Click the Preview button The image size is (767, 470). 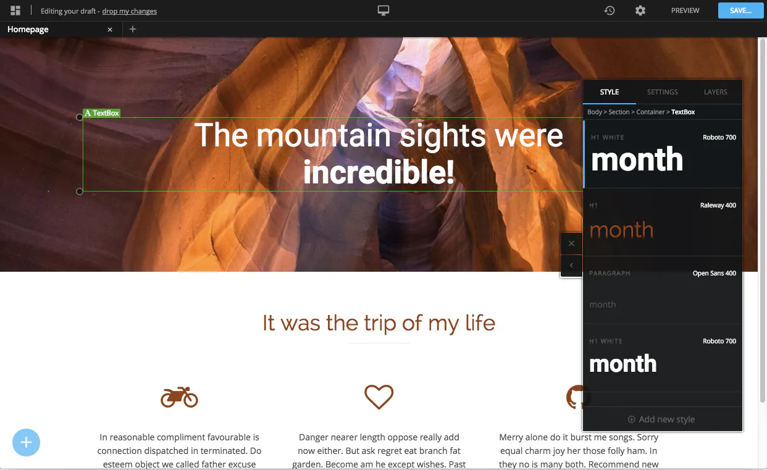click(685, 10)
